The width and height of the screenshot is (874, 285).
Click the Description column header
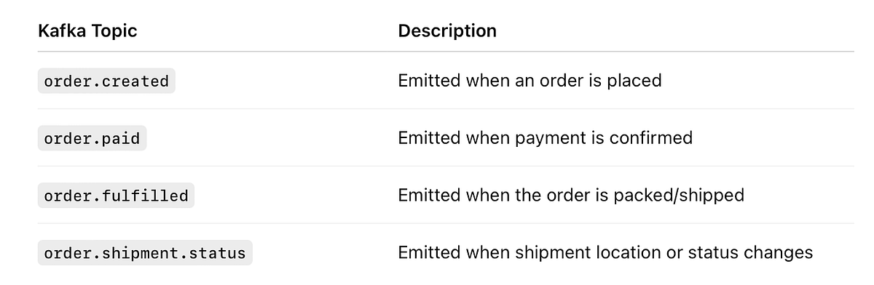tap(447, 31)
